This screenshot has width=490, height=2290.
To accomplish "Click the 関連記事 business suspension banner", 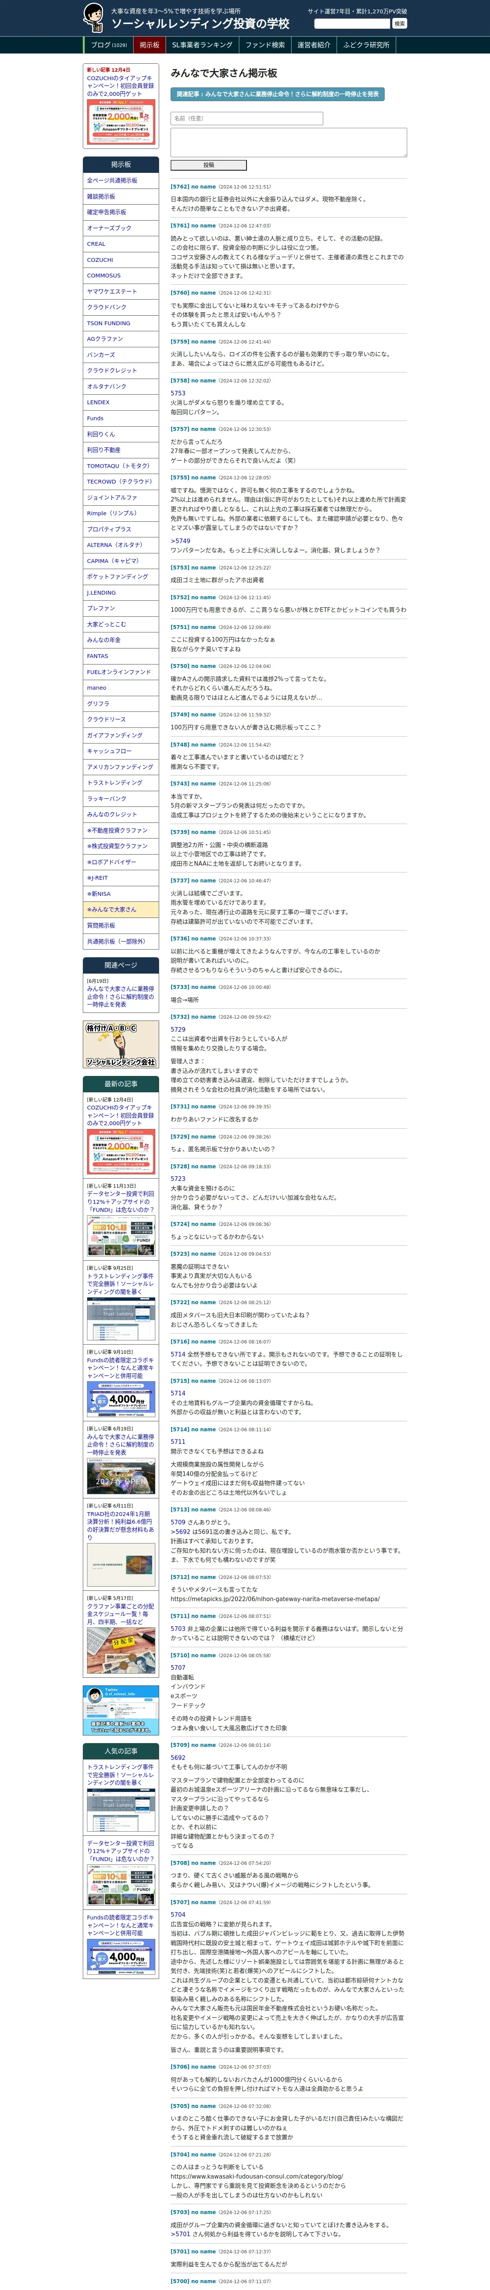I will [277, 94].
